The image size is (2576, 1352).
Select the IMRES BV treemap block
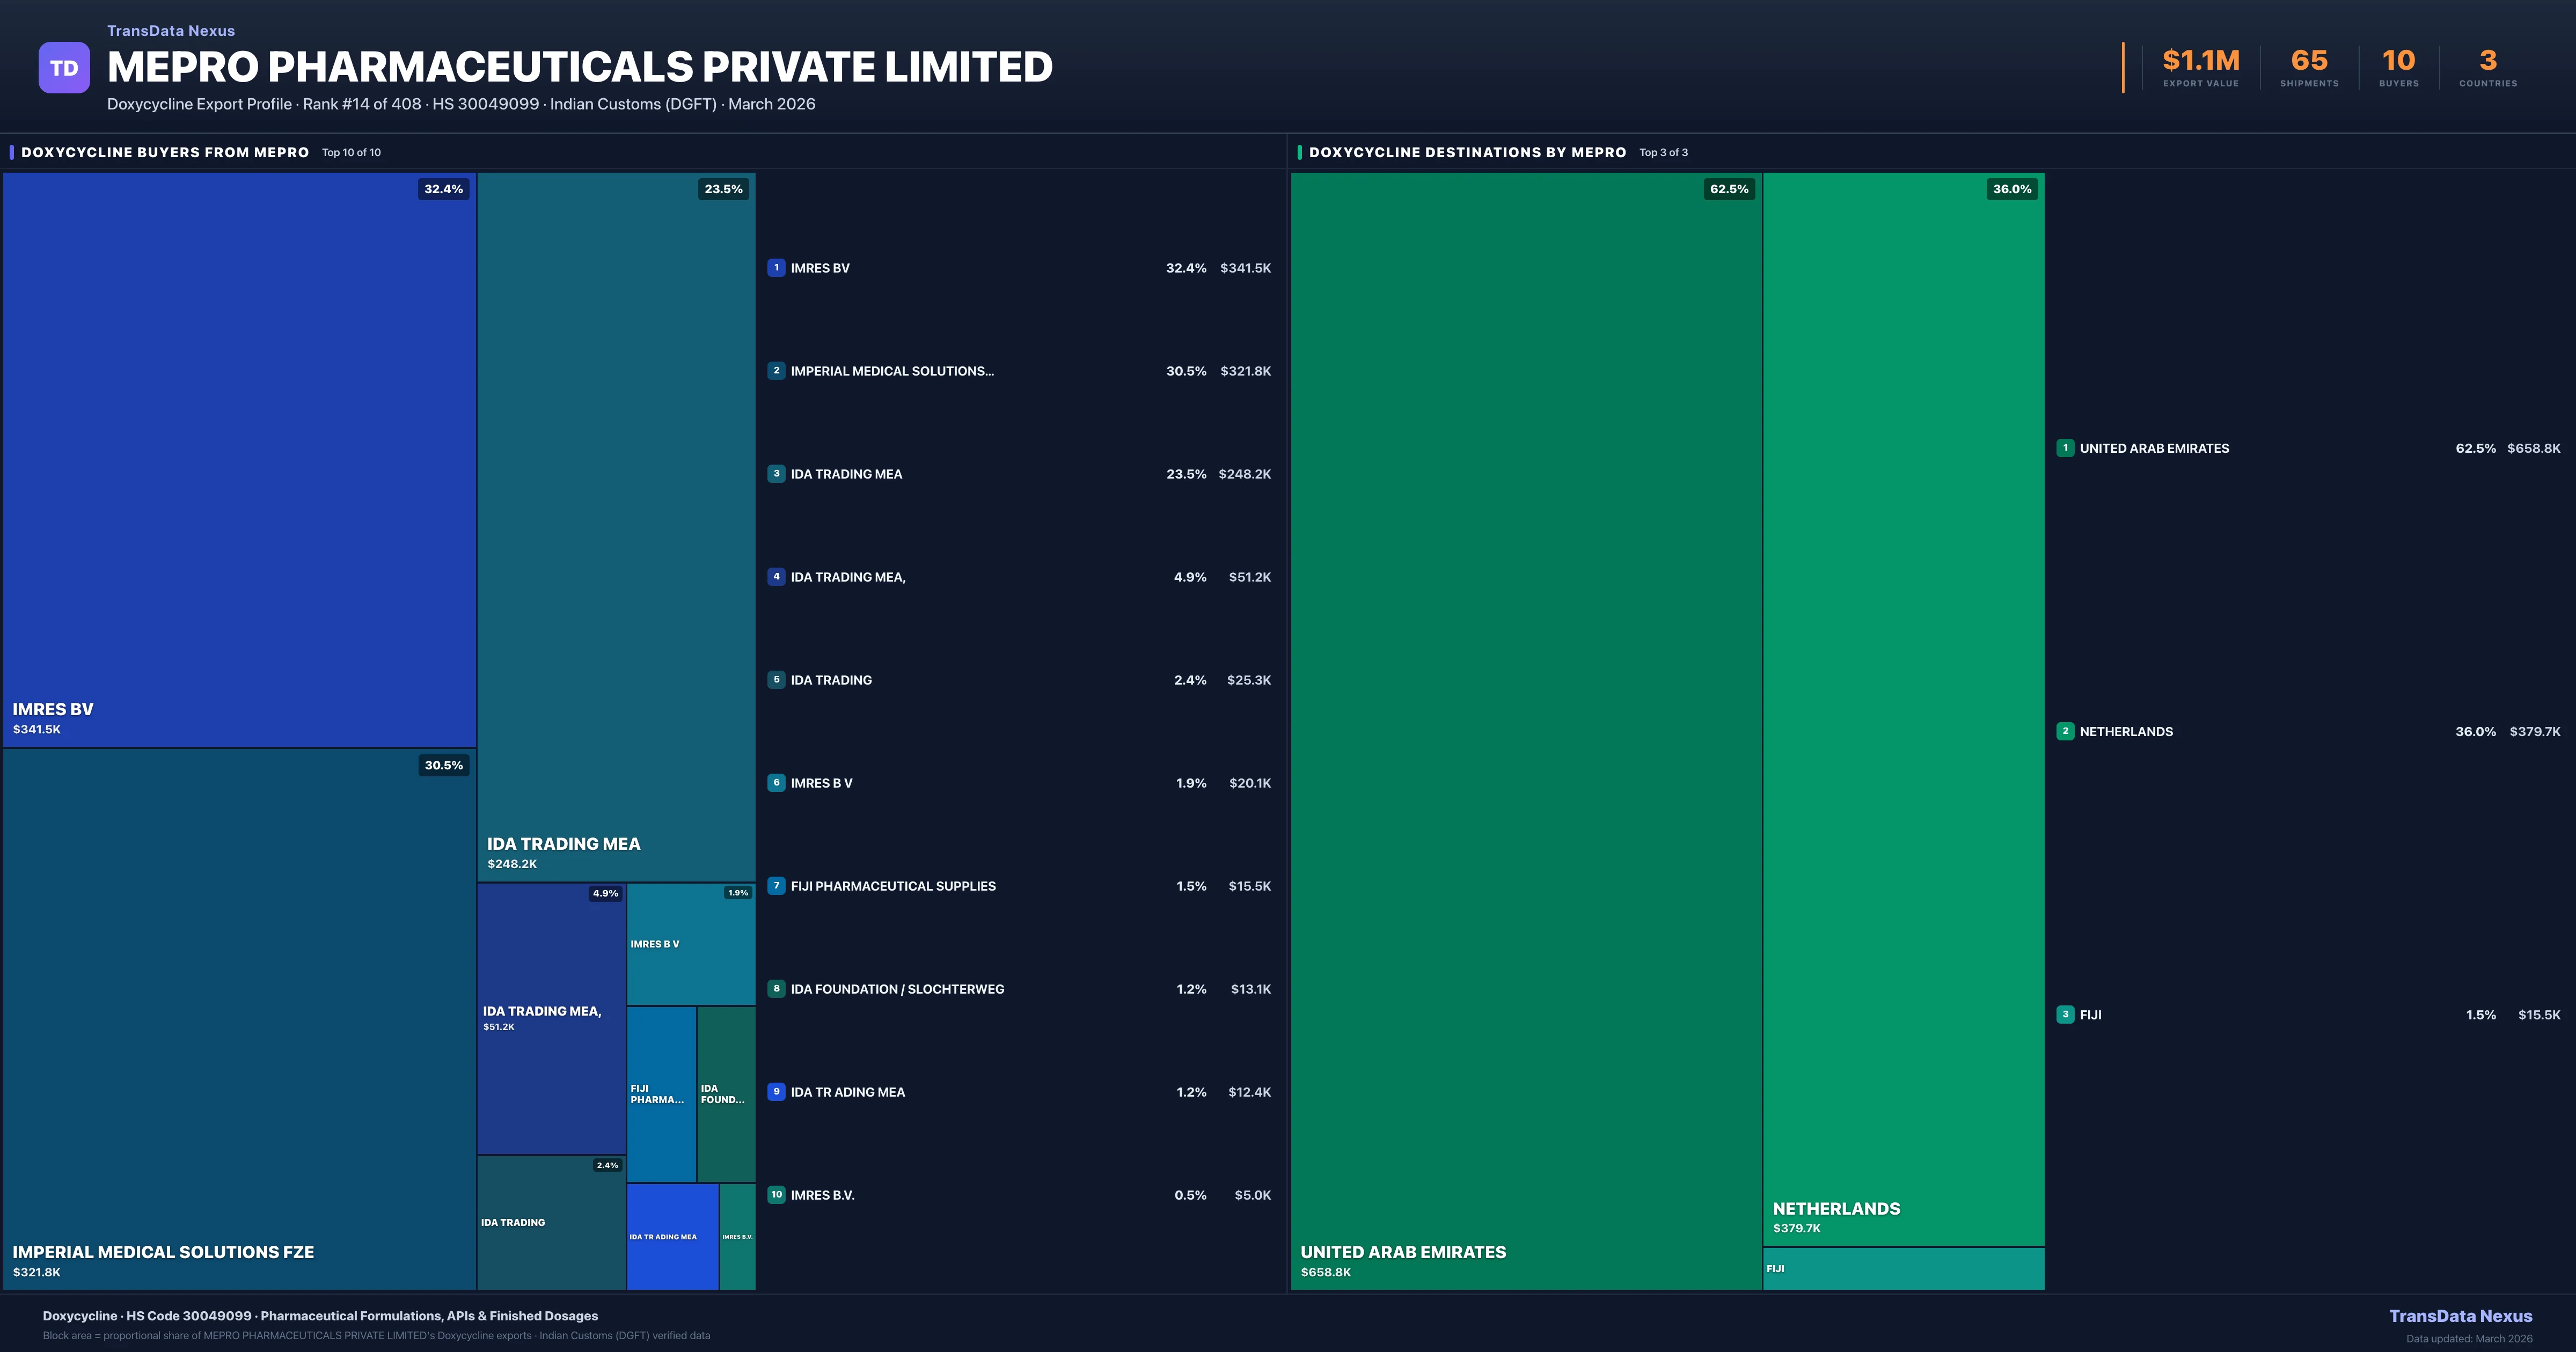pos(239,460)
